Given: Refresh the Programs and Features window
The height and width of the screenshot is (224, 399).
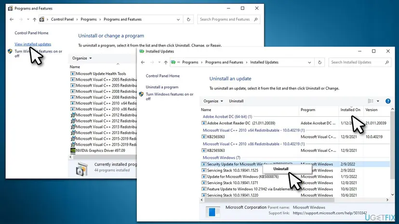Looking at the screenshot, I should coord(188,19).
